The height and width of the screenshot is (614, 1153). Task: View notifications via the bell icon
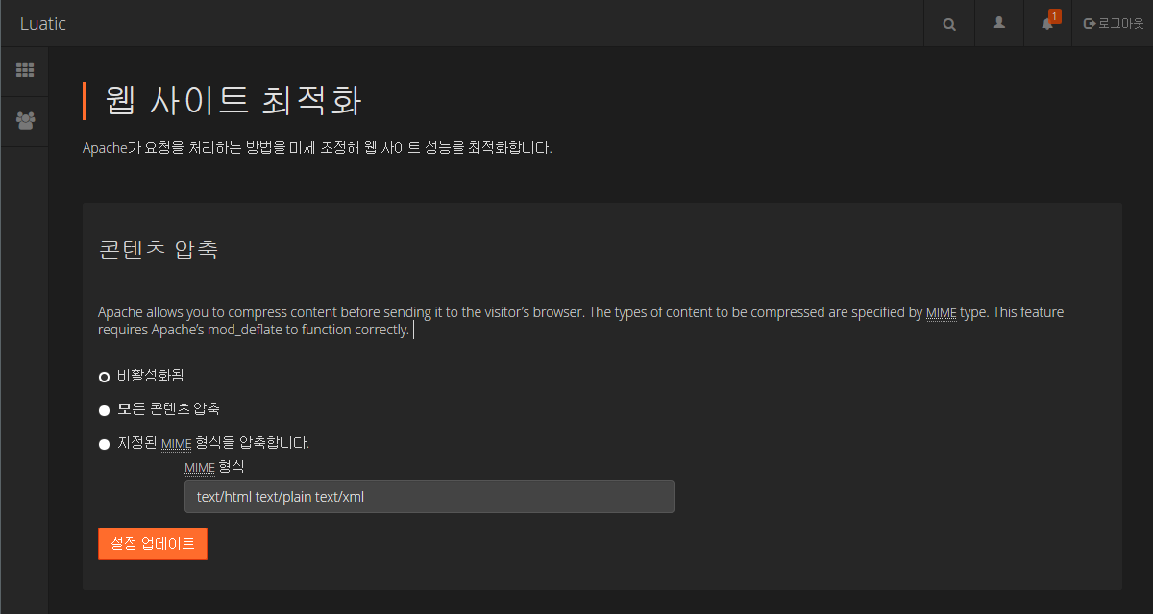click(x=1045, y=25)
